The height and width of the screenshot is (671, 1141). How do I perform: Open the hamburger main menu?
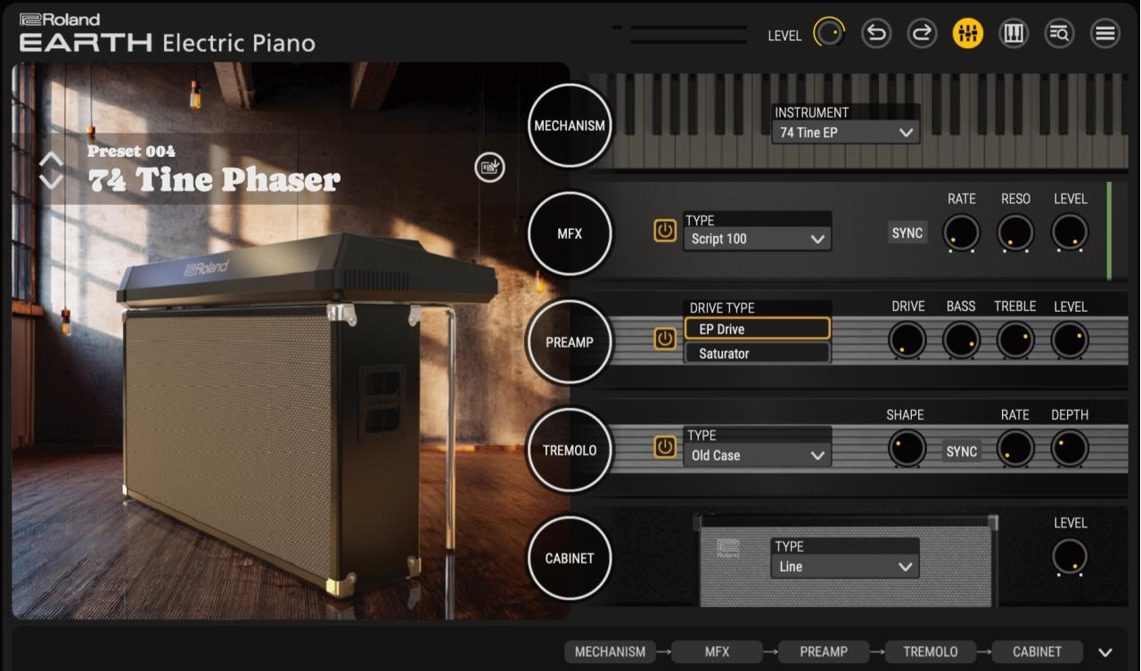(x=1105, y=34)
